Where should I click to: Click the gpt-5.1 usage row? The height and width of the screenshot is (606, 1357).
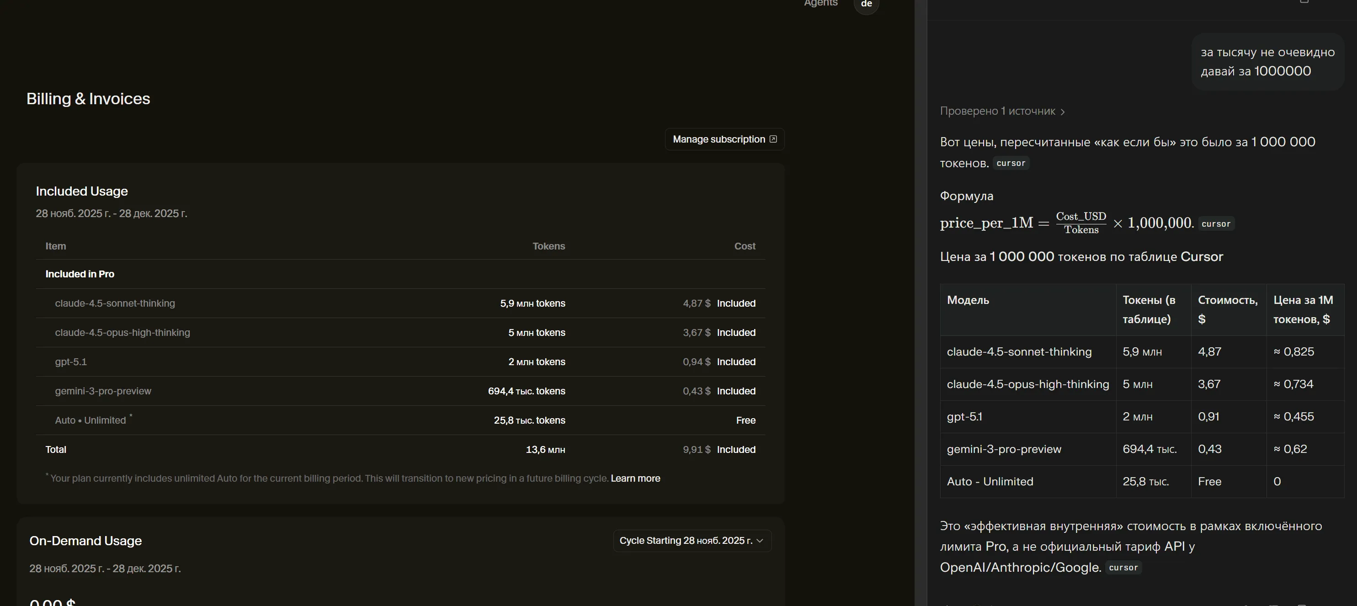[x=70, y=362]
